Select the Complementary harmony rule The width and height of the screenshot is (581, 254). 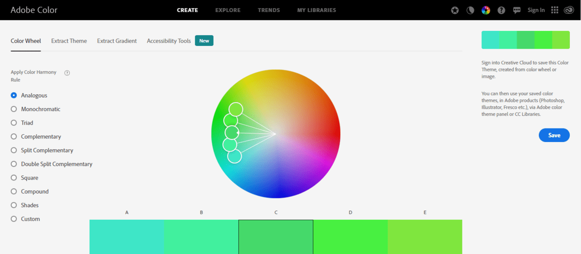point(36,137)
